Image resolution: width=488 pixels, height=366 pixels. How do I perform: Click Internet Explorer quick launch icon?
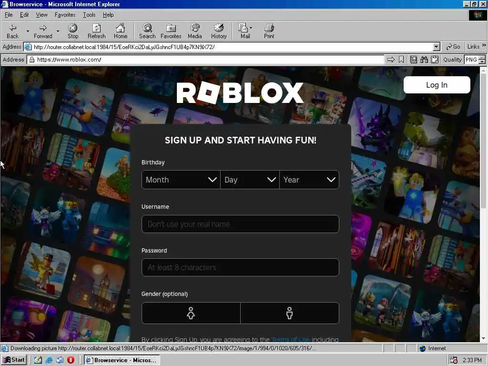click(49, 360)
